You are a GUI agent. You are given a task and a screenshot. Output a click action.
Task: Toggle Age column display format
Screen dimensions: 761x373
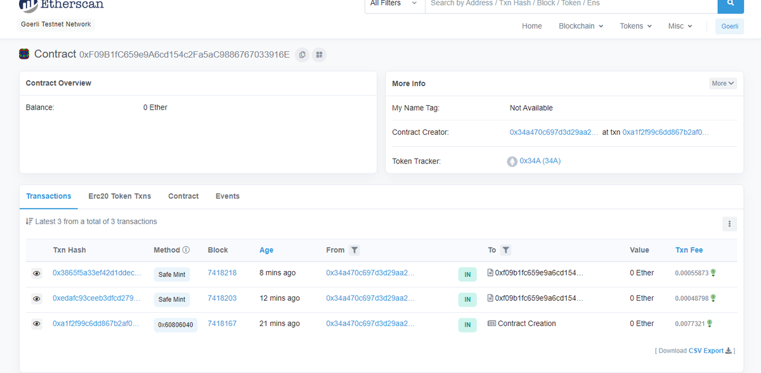[266, 250]
